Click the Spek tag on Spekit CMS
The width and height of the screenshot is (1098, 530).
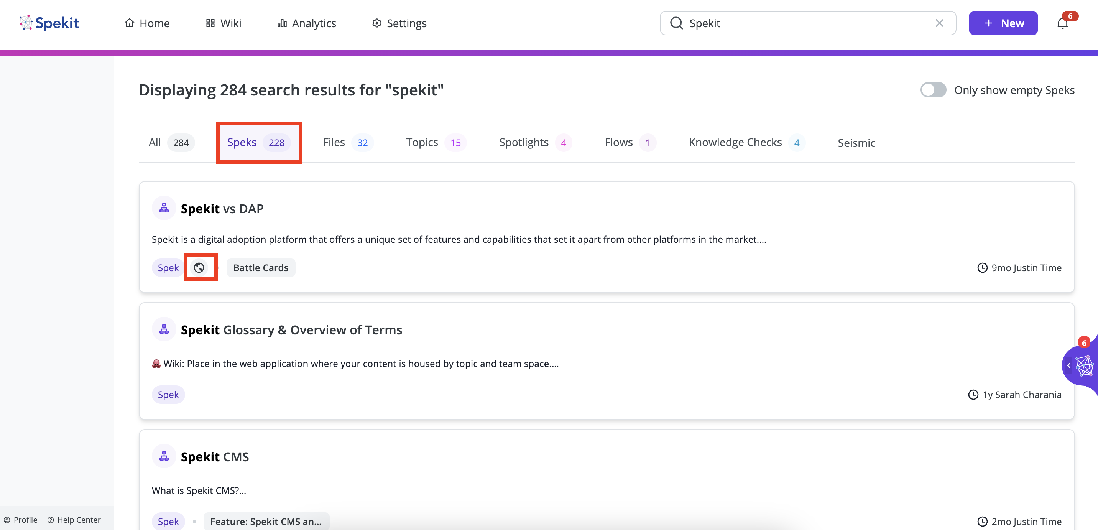(168, 522)
